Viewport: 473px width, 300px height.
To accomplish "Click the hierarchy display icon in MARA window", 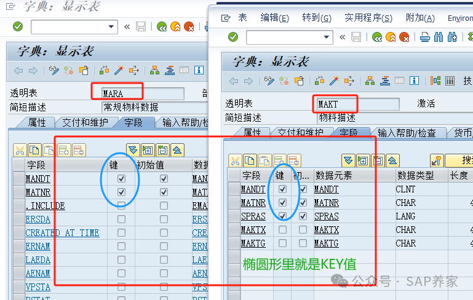I will [x=155, y=71].
